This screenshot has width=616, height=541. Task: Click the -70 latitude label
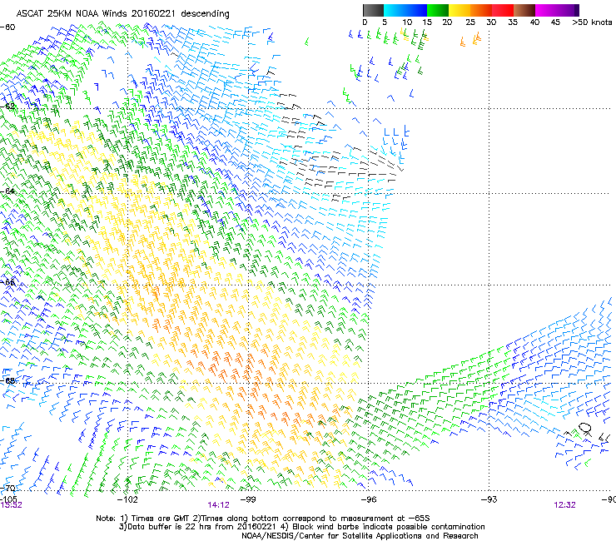(7, 488)
